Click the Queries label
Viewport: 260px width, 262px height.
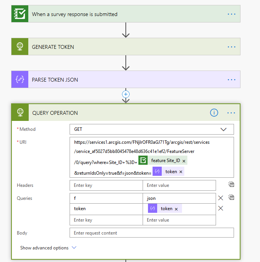tap(24, 198)
